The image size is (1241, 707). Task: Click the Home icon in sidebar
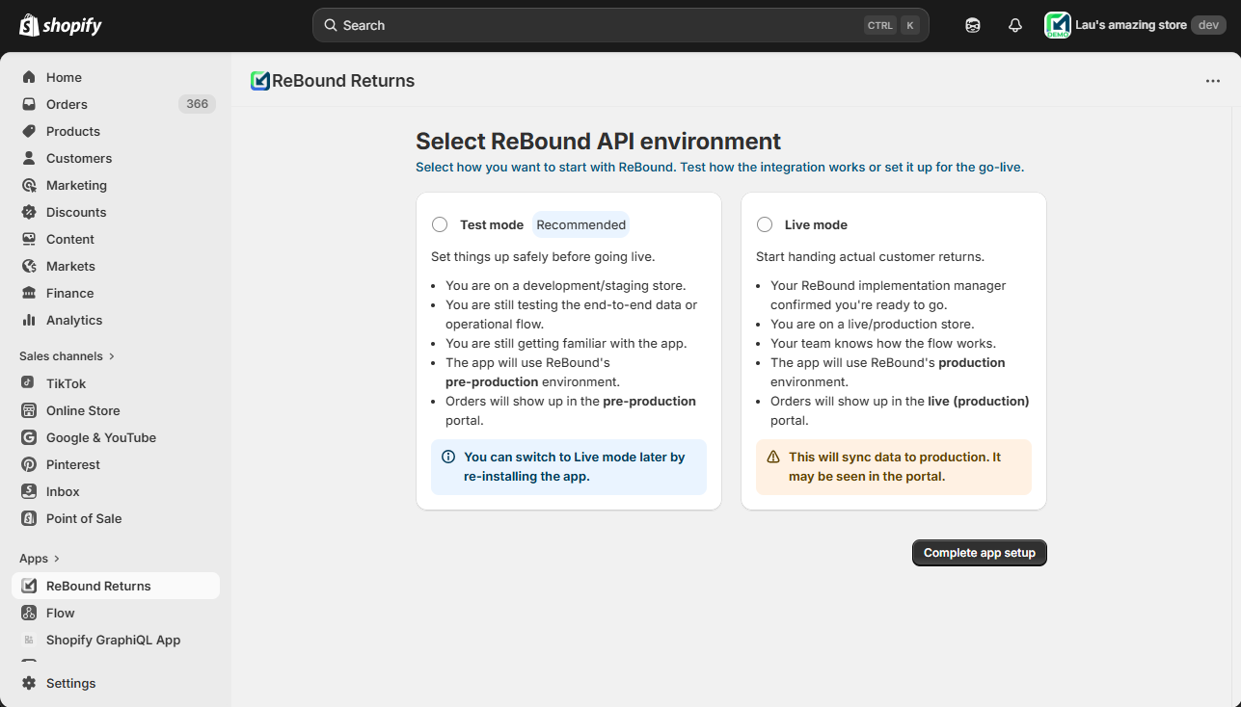pyautogui.click(x=29, y=77)
